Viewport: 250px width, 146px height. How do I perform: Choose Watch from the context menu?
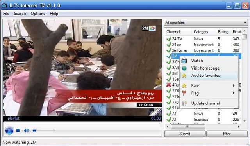click(209, 61)
